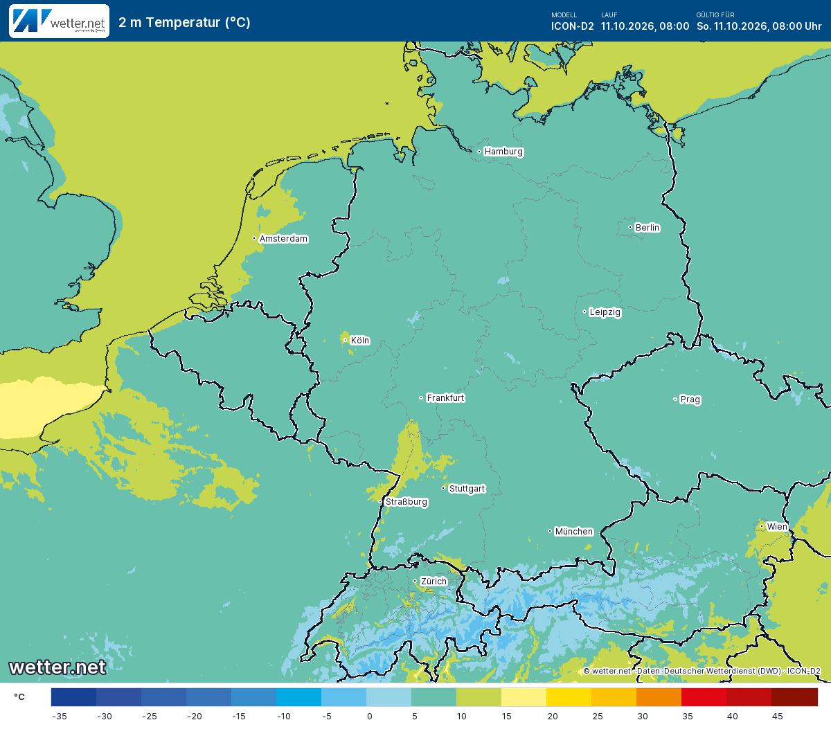
Task: Click the Leipzig city label
Action: [x=605, y=312]
